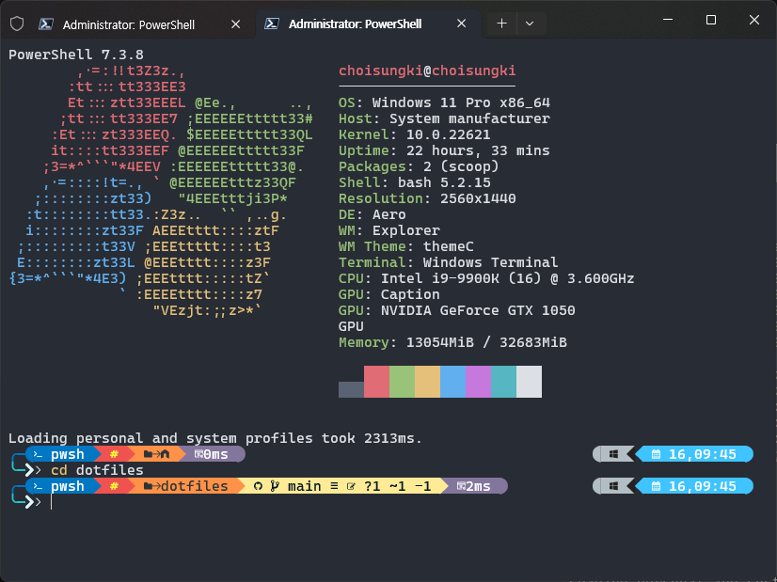Click the shield icon in the title bar
Viewport: 777px width, 582px height.
(16, 24)
